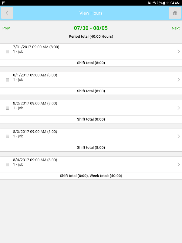
Task: Tap the muted sound status icon
Action: [150, 3]
